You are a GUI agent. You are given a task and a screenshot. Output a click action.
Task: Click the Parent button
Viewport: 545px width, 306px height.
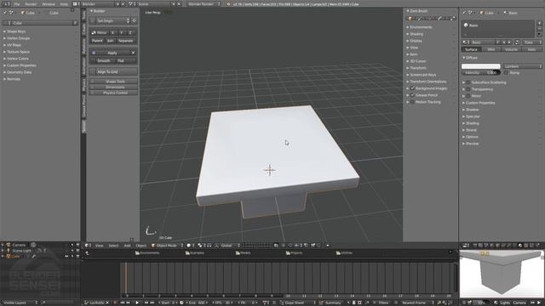coord(97,41)
